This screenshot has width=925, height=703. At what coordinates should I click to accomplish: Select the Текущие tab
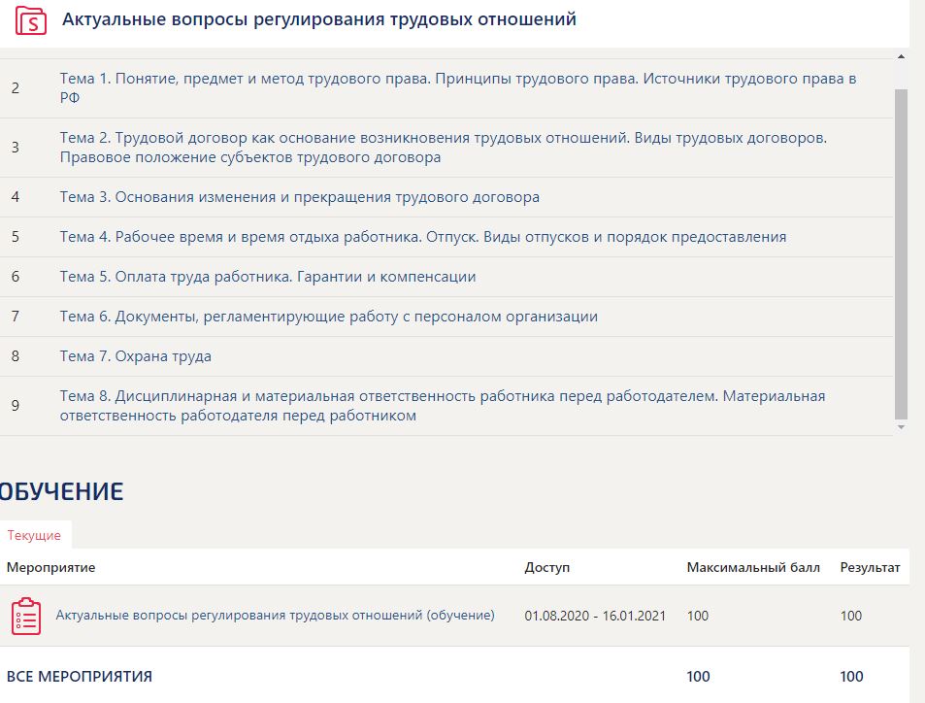34,535
